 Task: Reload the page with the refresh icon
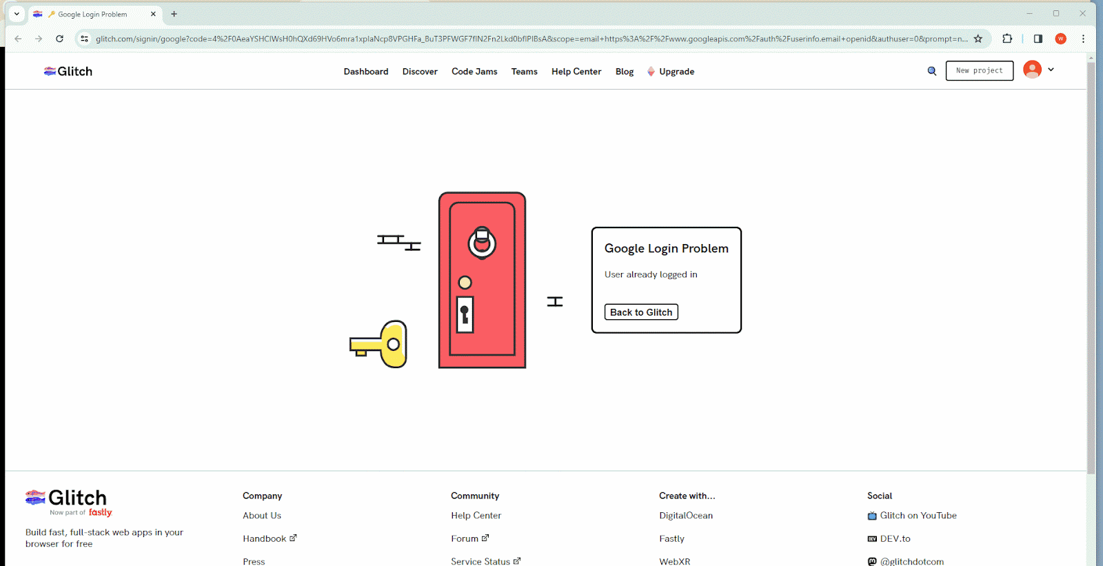tap(60, 39)
